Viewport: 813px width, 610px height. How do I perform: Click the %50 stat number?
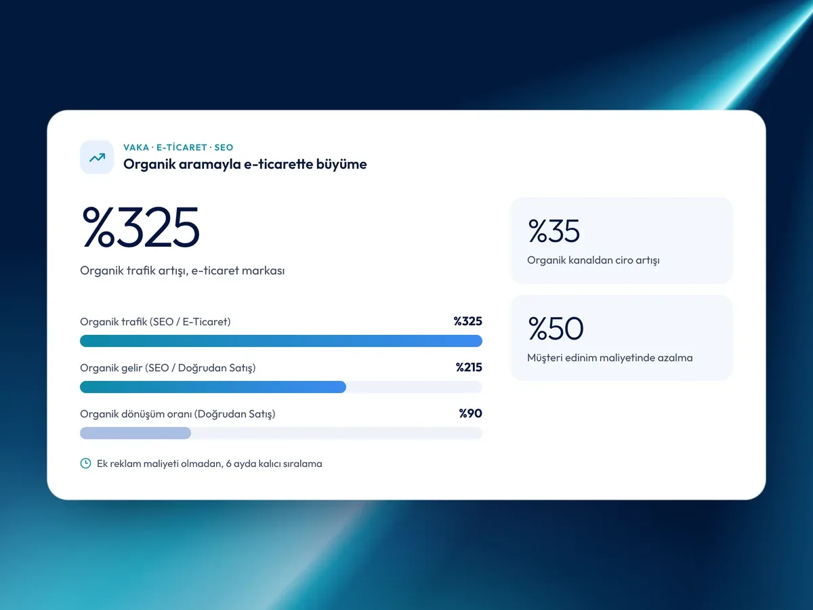pyautogui.click(x=556, y=329)
